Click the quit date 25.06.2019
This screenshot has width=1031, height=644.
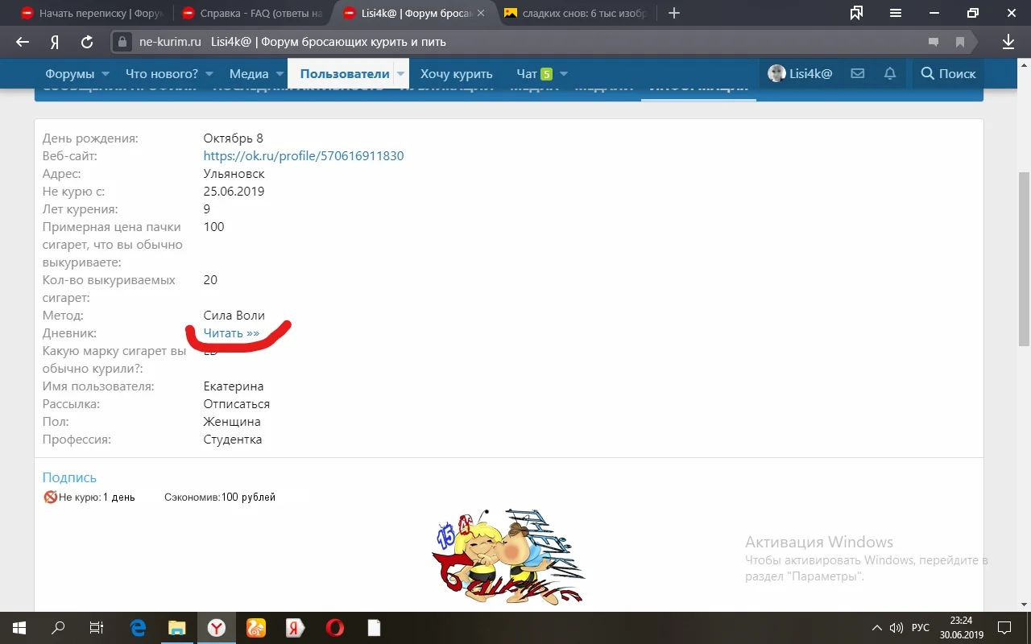[234, 192]
